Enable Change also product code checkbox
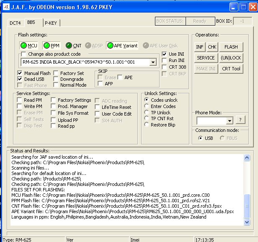 (x=24, y=54)
